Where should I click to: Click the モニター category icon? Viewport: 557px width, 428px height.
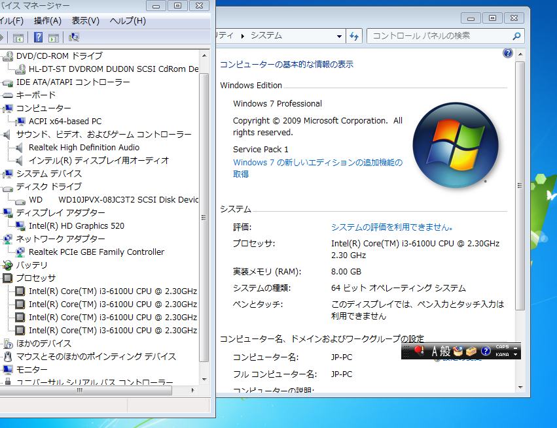pos(8,370)
